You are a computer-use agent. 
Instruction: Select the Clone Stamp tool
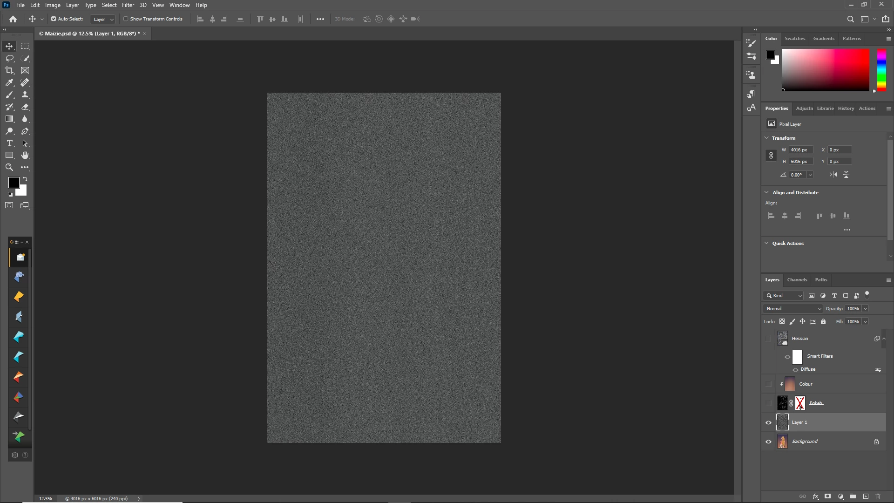click(x=25, y=95)
